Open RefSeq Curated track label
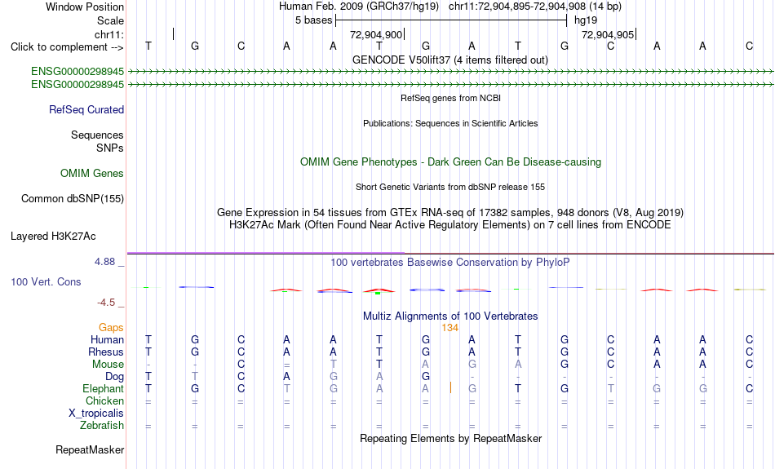Viewport: 775px width, 469px height. pyautogui.click(x=86, y=110)
